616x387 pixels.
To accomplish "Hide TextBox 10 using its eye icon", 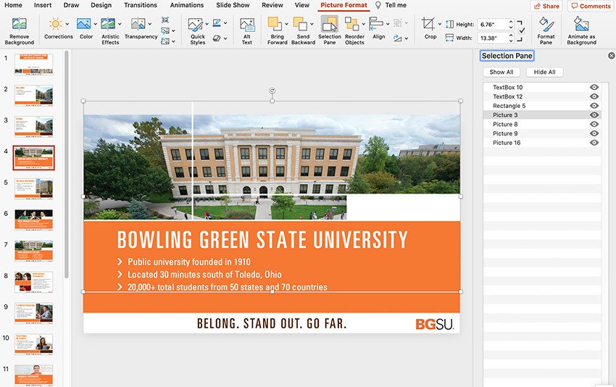I will (x=594, y=88).
